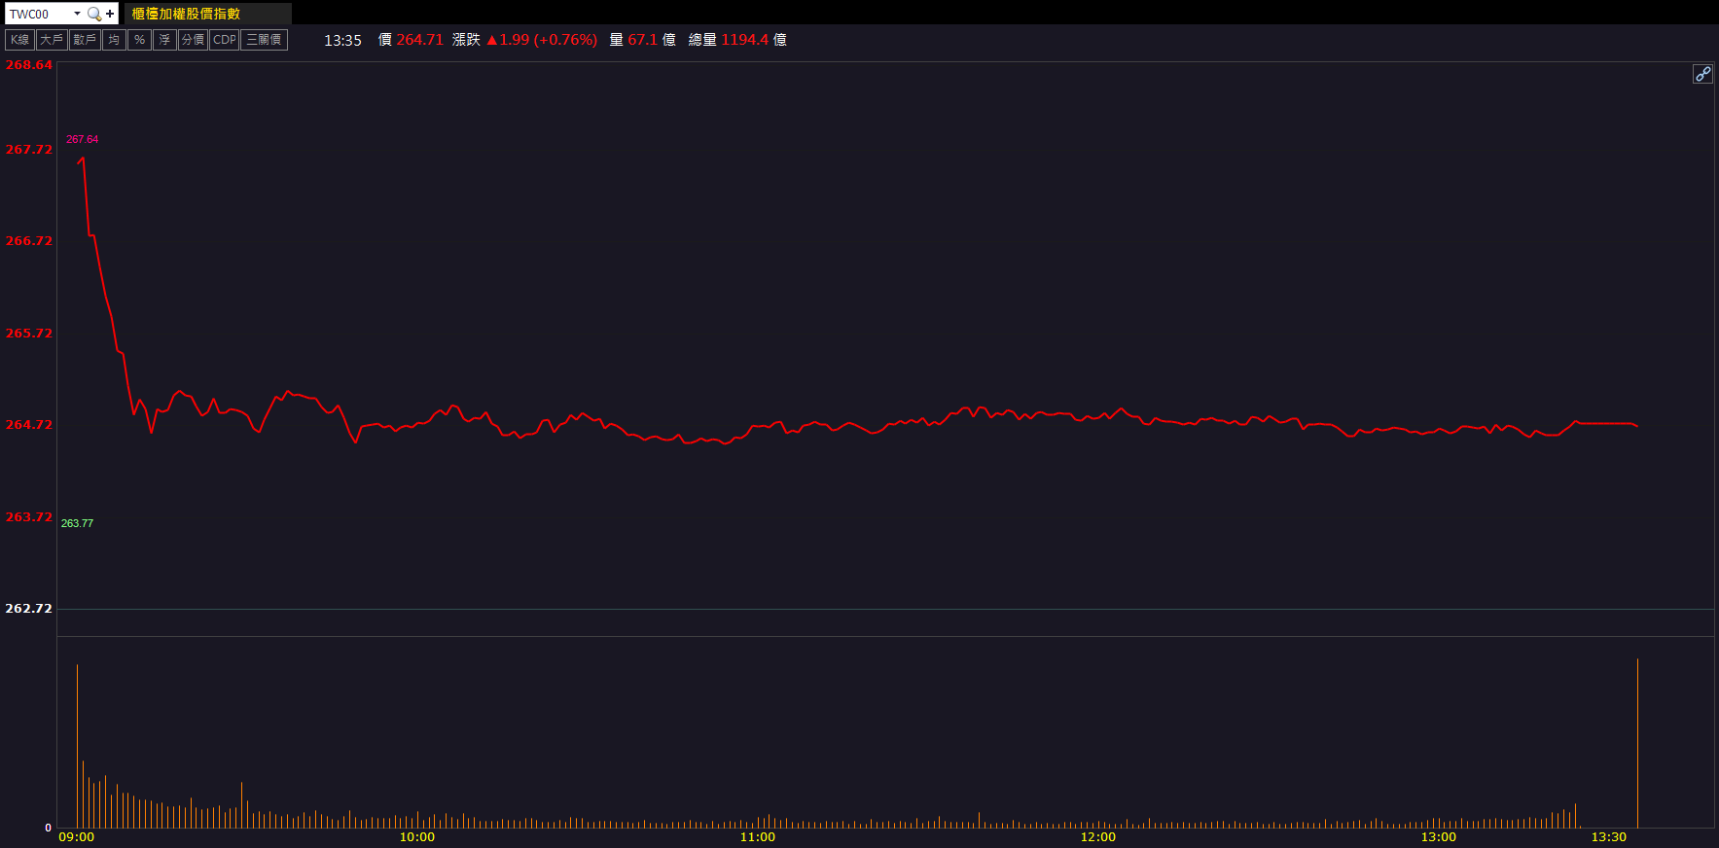
Task: Click the plus add-symbol icon
Action: [x=110, y=14]
